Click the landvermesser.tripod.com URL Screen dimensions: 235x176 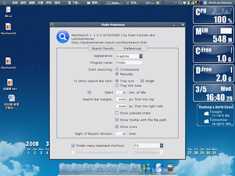pyautogui.click(x=109, y=43)
